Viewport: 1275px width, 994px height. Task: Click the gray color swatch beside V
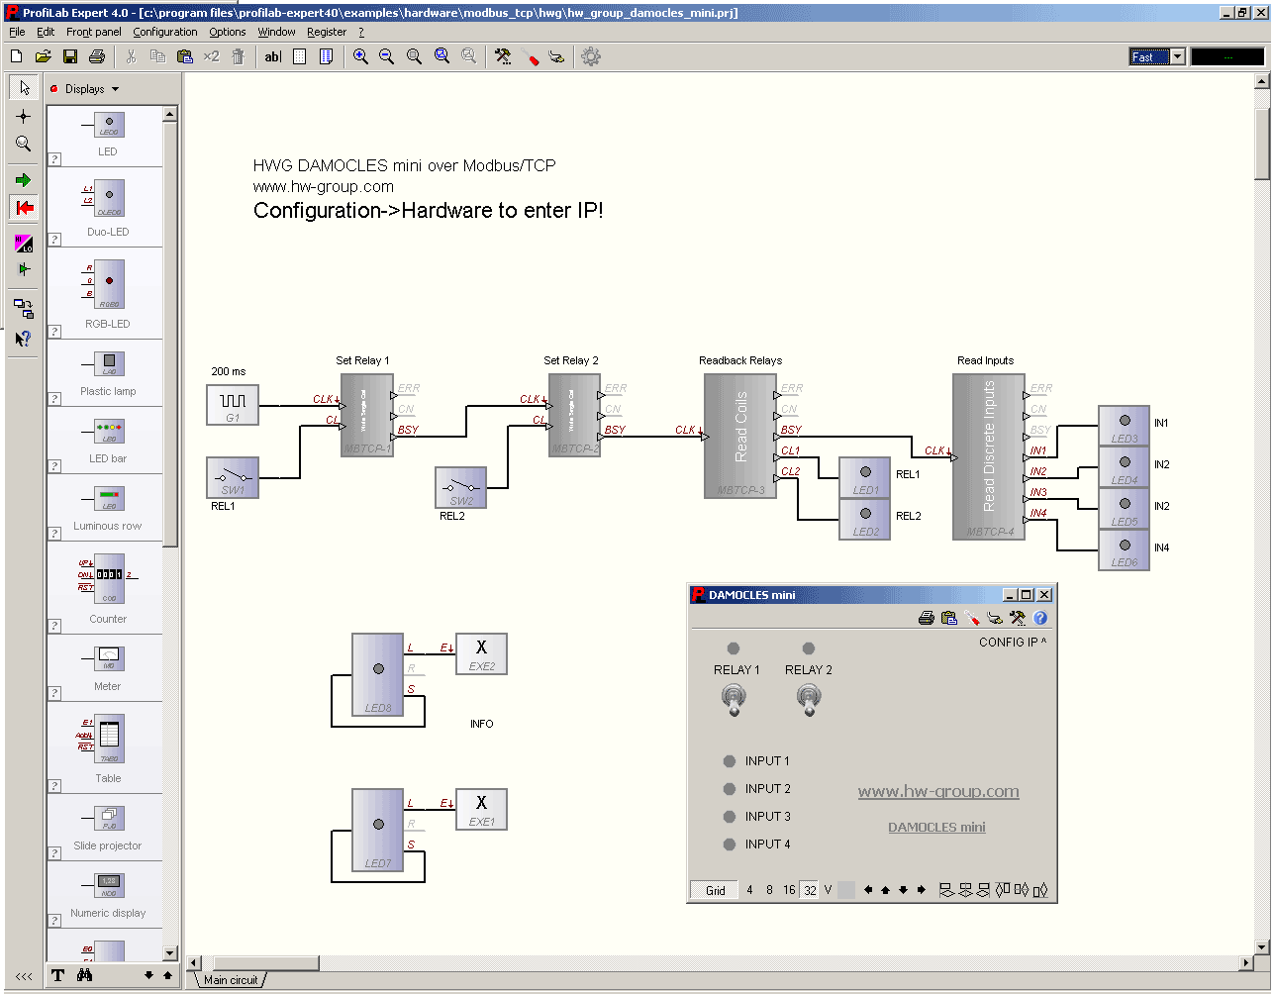(x=846, y=890)
